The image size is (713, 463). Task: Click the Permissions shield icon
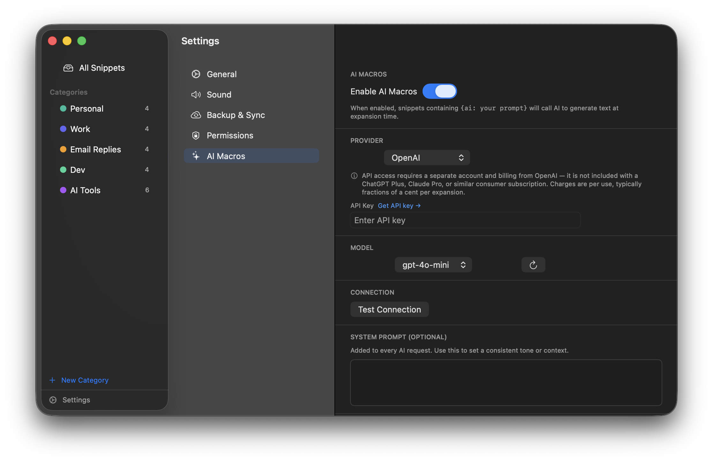coord(196,135)
